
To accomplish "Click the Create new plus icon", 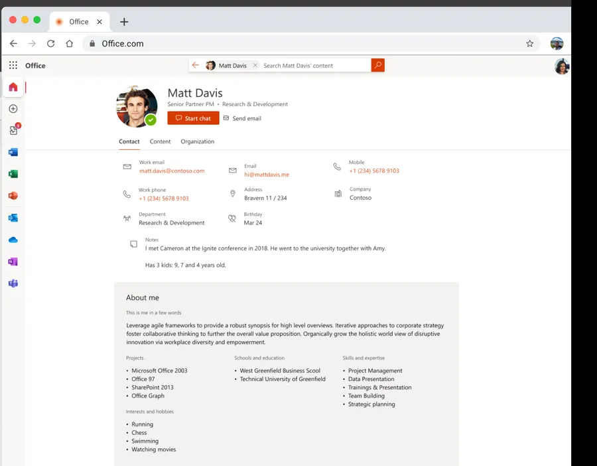I will point(13,109).
